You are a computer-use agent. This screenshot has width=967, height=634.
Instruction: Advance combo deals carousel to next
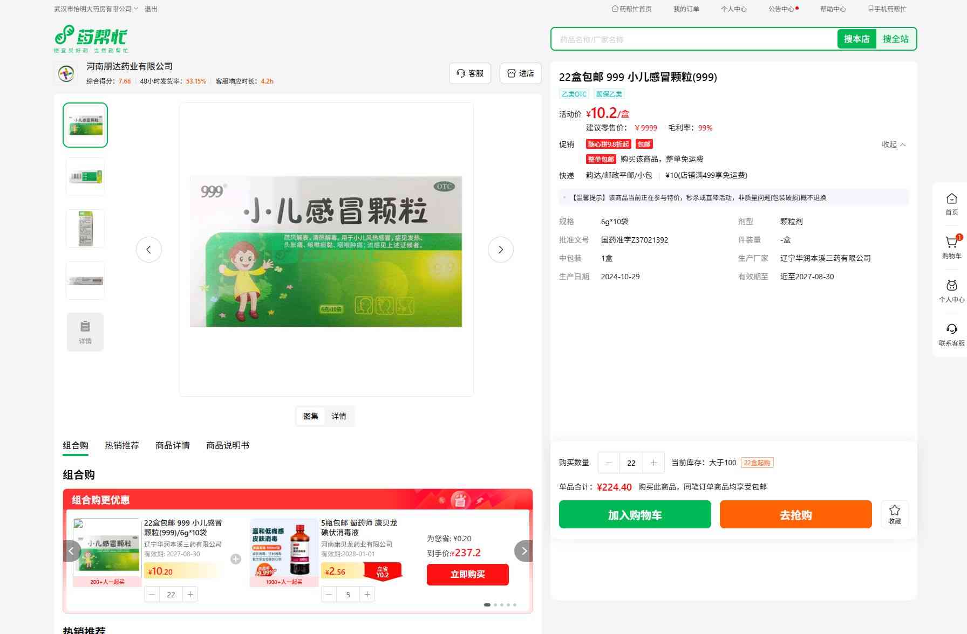(x=523, y=551)
